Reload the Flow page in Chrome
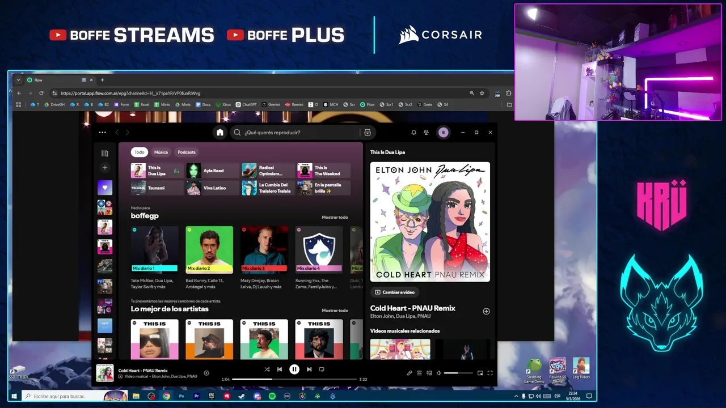This screenshot has width=726, height=408. click(41, 93)
